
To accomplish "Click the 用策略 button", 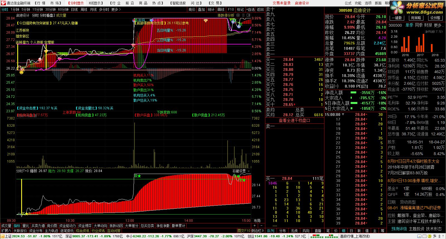I will (416, 18).
